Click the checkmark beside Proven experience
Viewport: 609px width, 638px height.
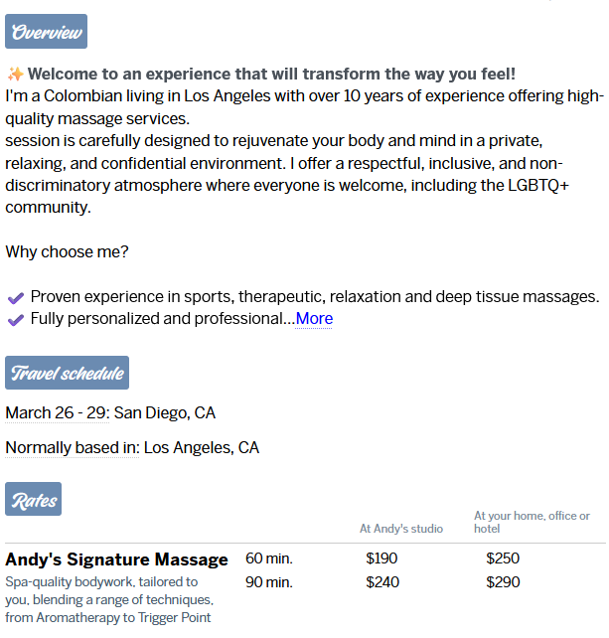pos(16,297)
